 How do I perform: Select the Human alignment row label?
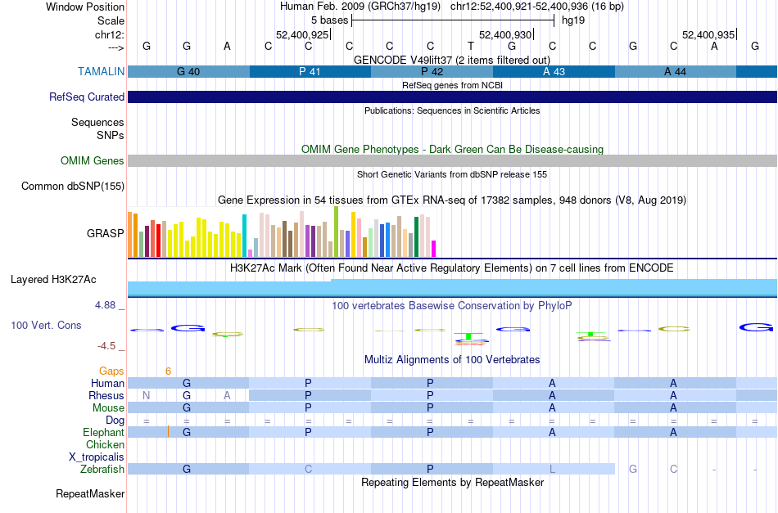(107, 383)
